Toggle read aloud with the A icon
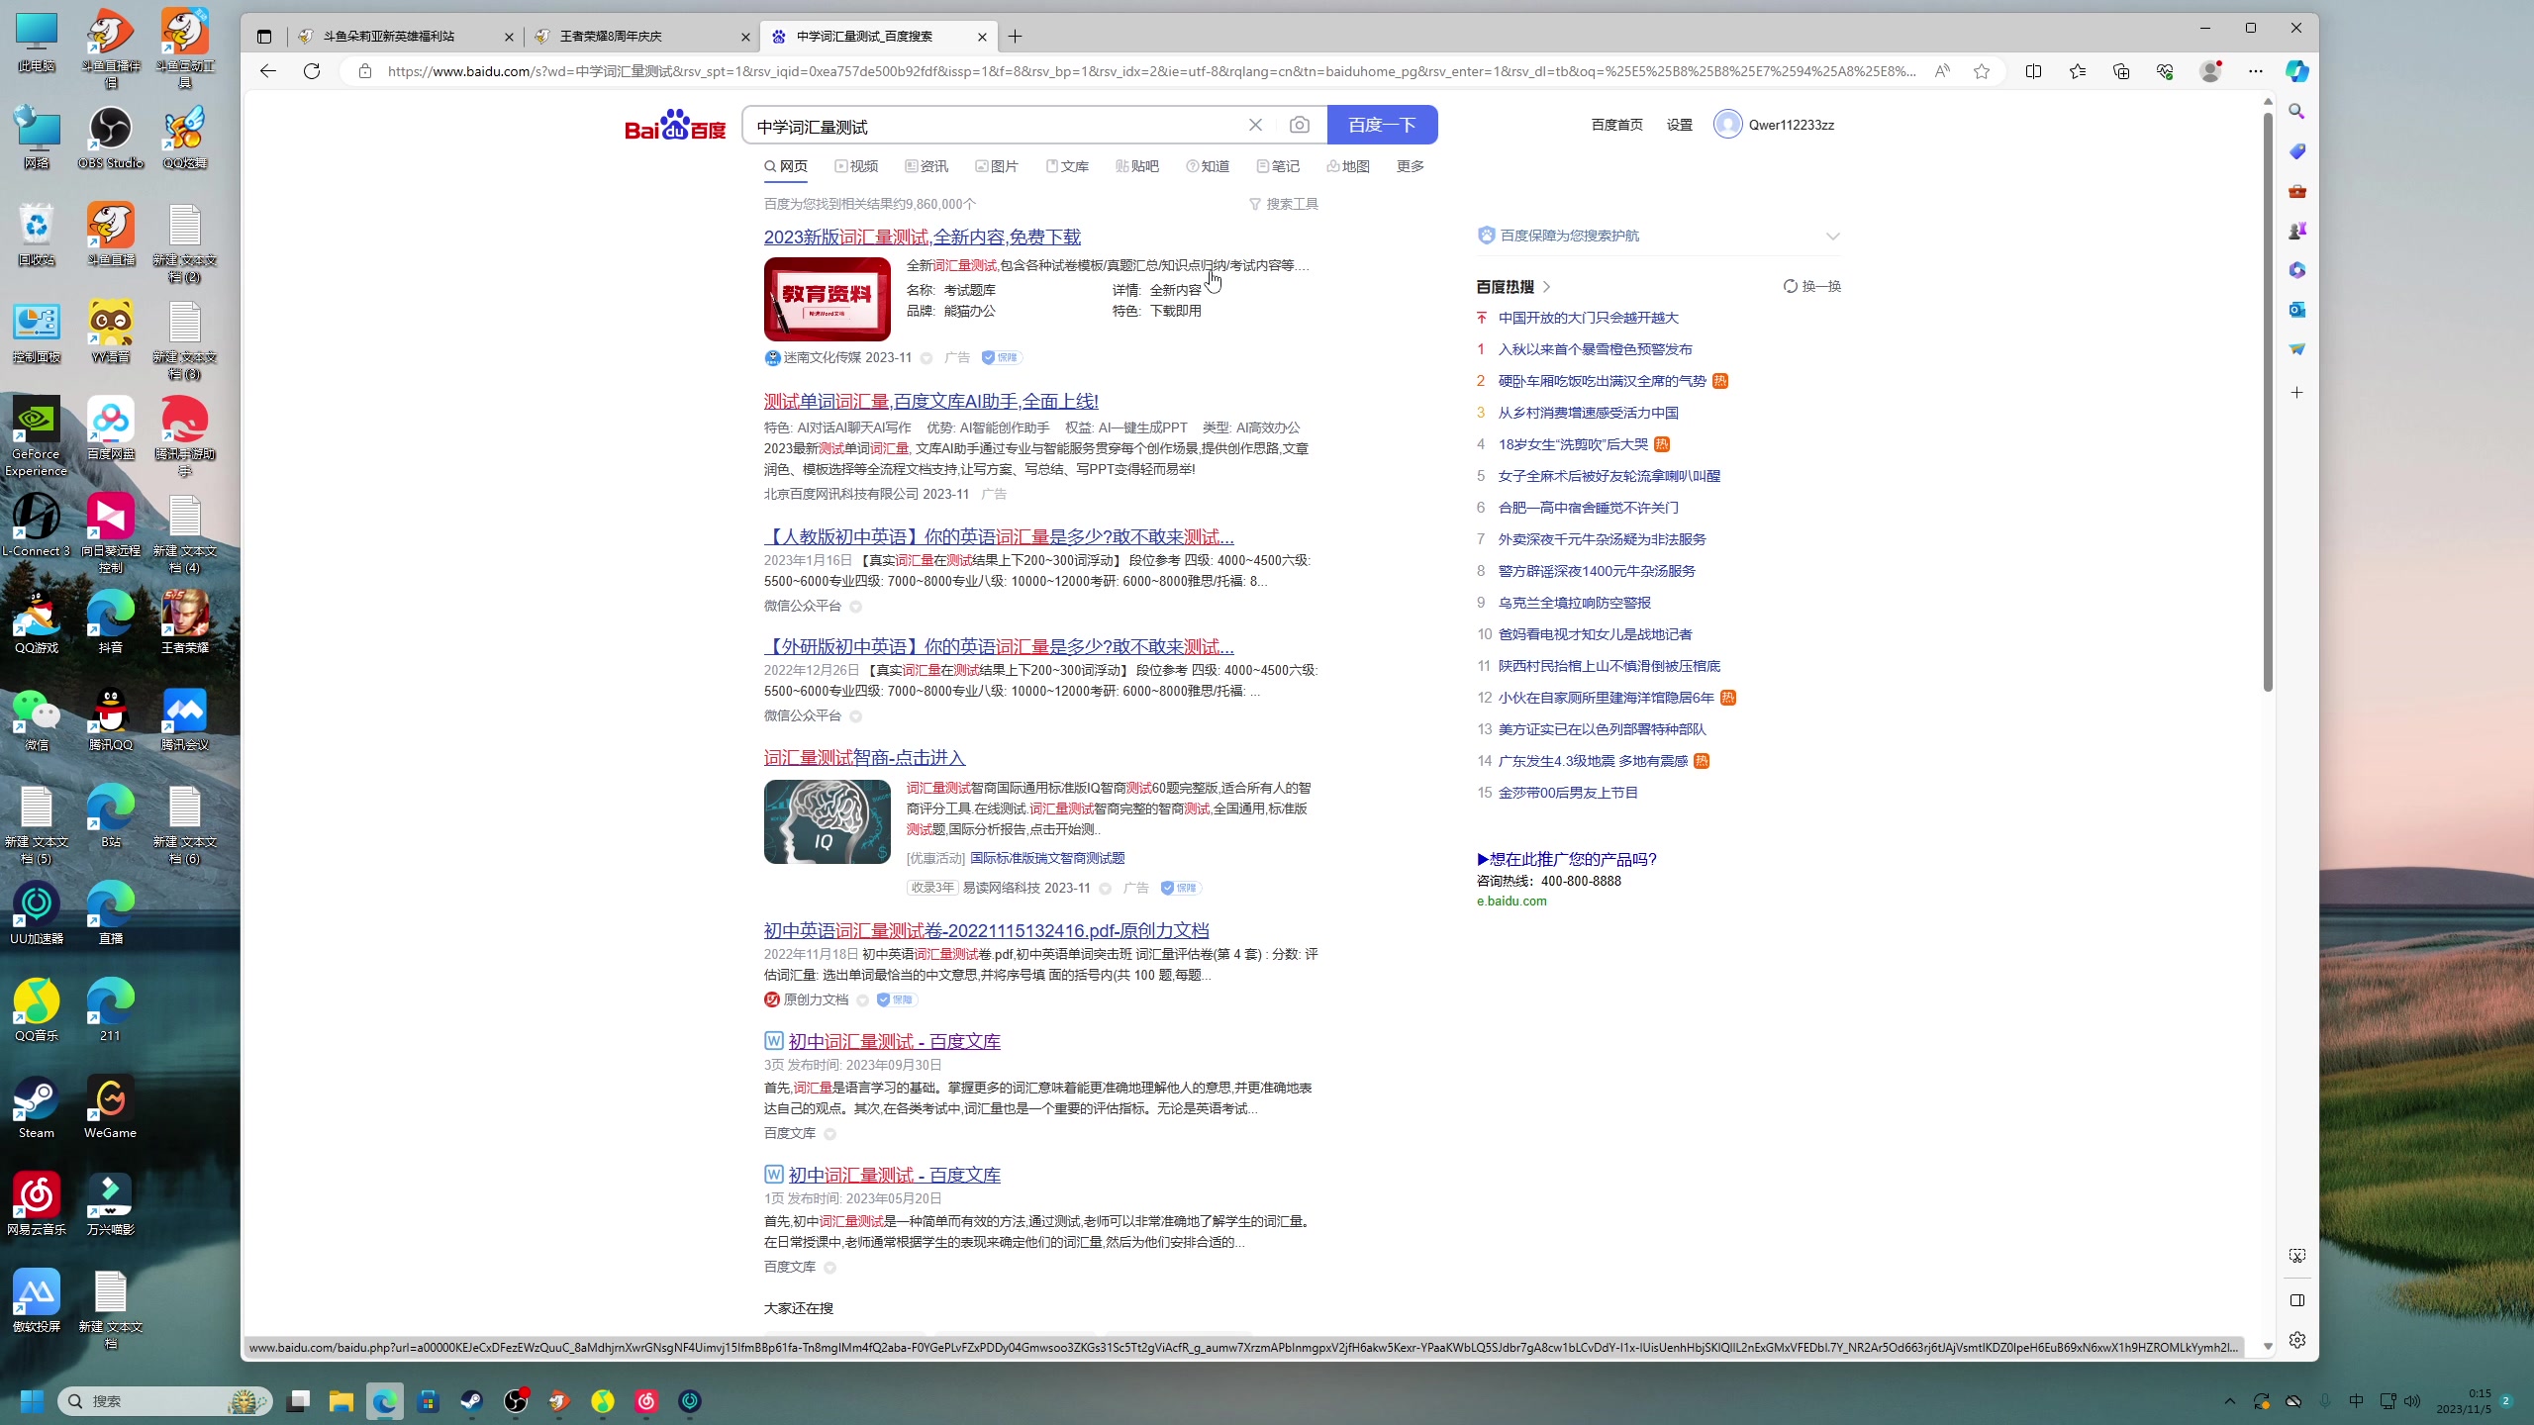The image size is (2534, 1425). point(1941,71)
